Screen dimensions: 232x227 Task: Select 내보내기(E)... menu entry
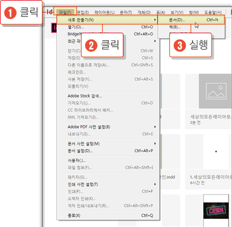(x=108, y=134)
